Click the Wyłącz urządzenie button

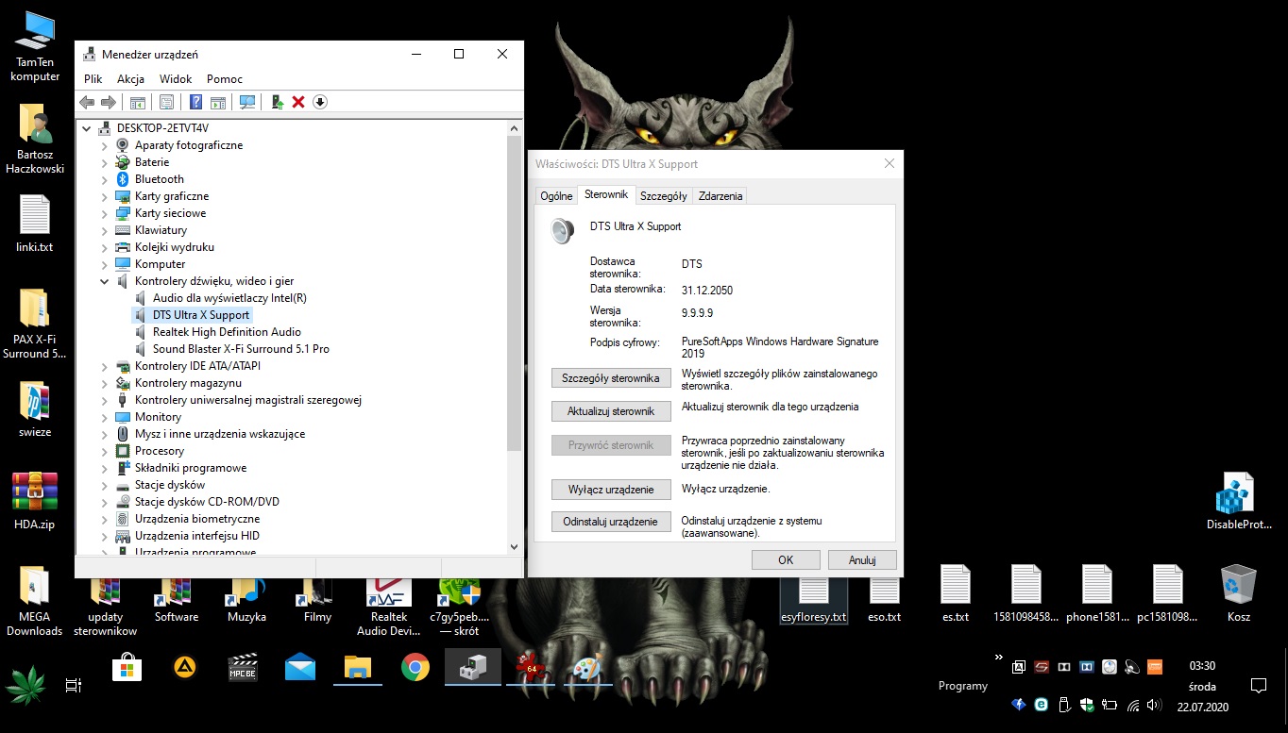point(611,490)
